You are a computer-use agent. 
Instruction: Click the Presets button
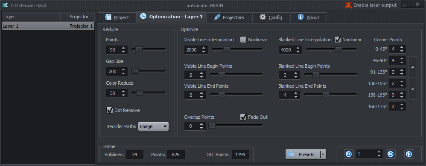[x=303, y=155]
